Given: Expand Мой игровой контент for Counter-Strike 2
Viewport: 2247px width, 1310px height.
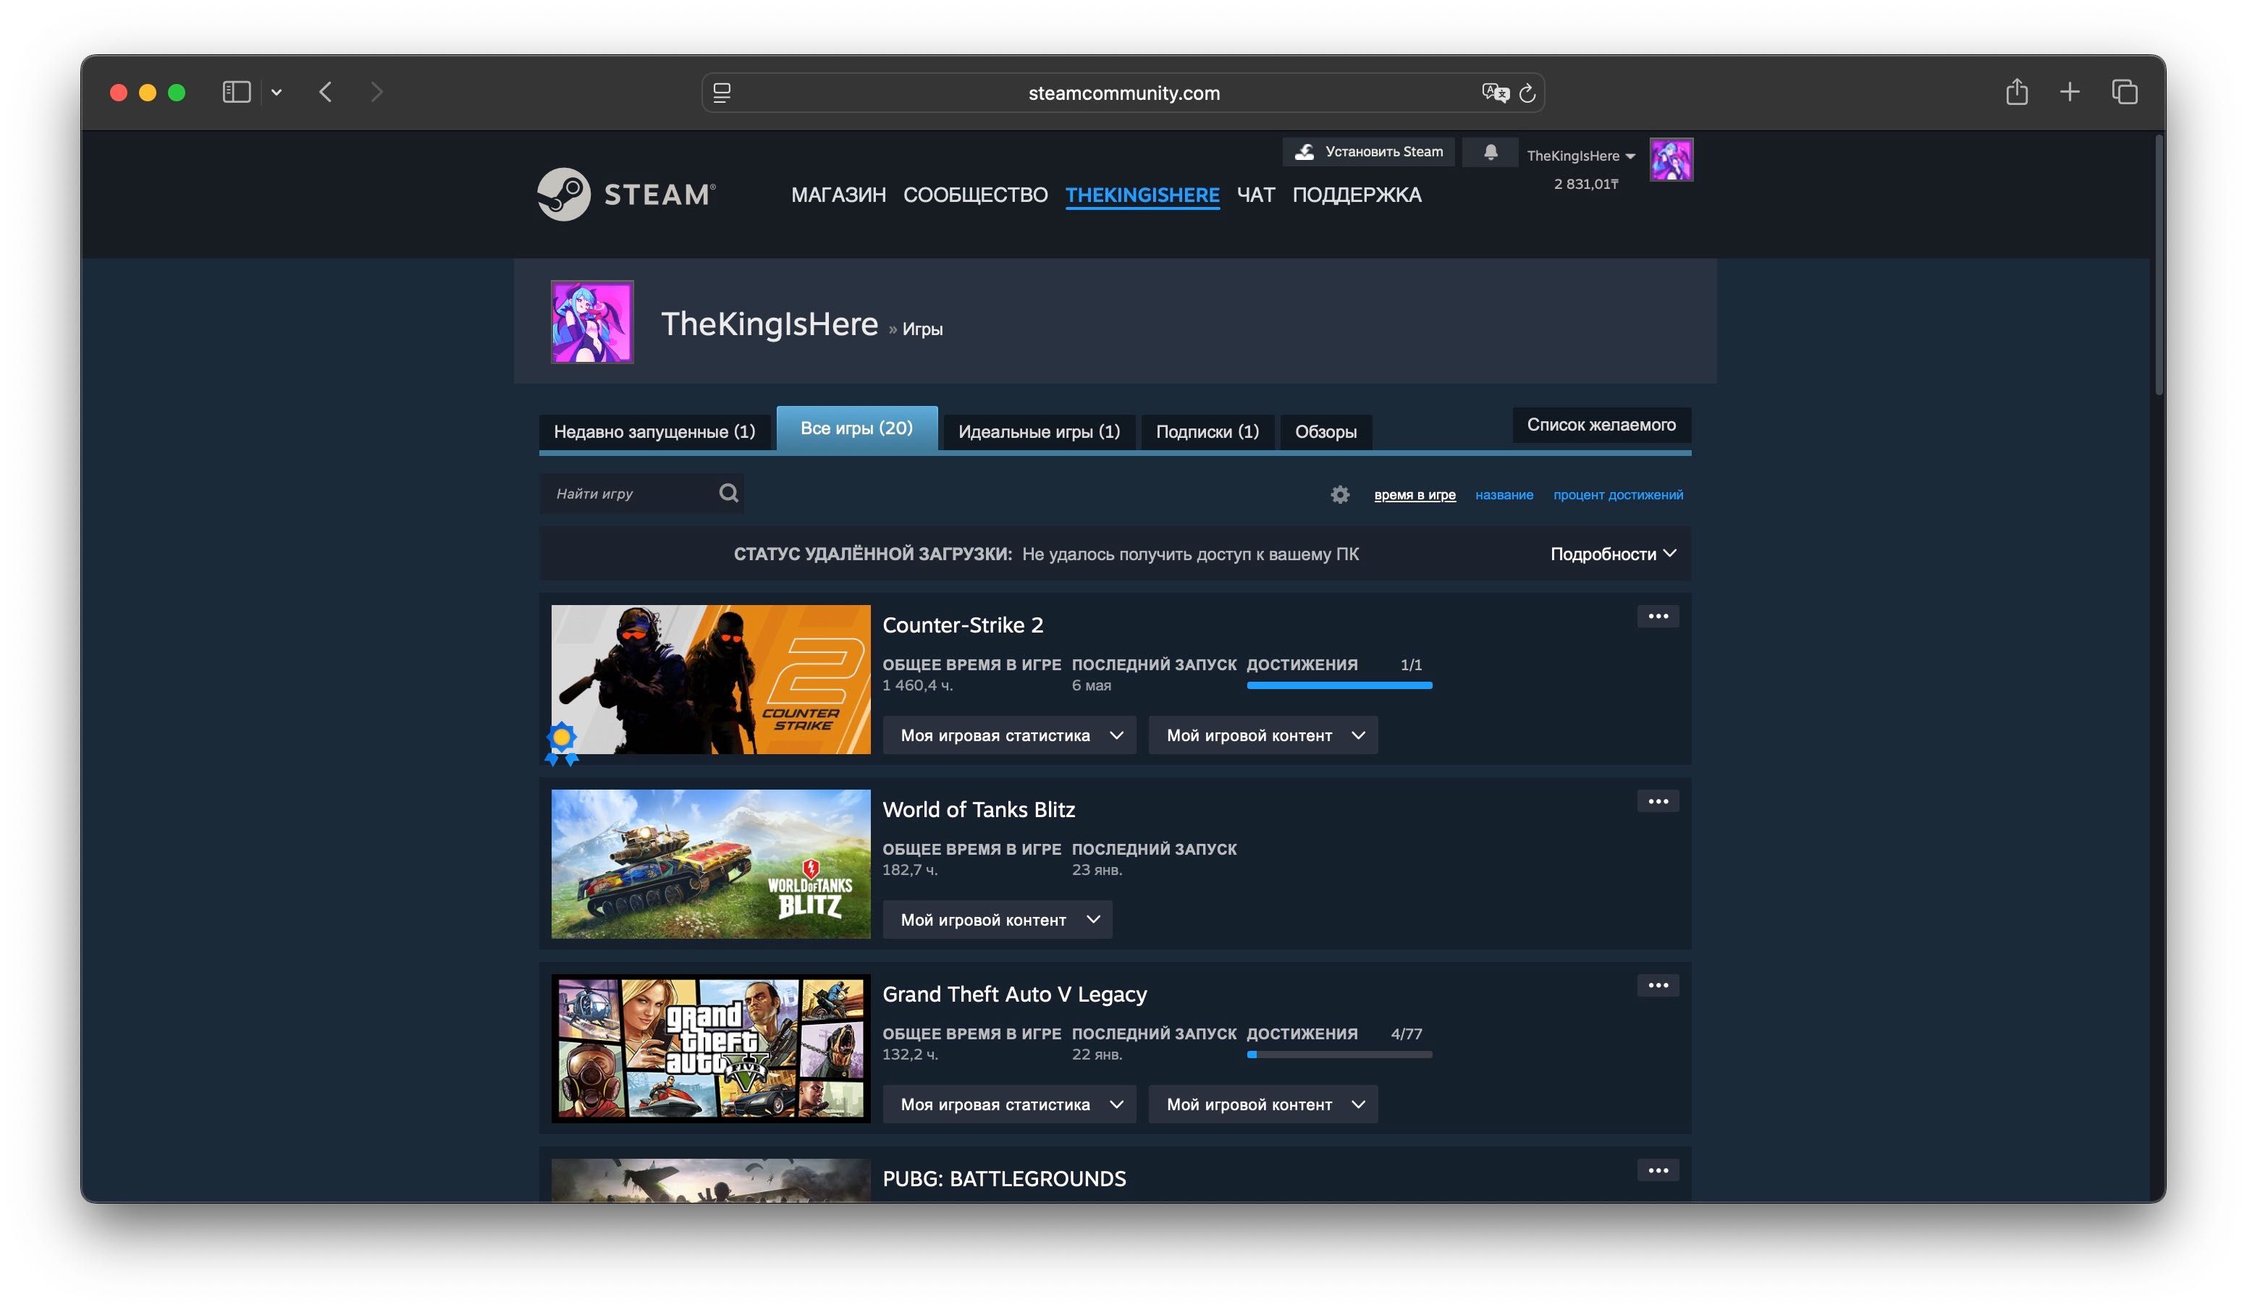Looking at the screenshot, I should pos(1262,735).
